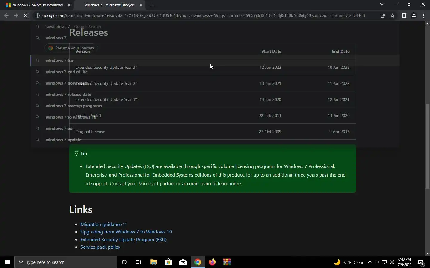Choose 'windows 7 update' suggestion

(215, 140)
